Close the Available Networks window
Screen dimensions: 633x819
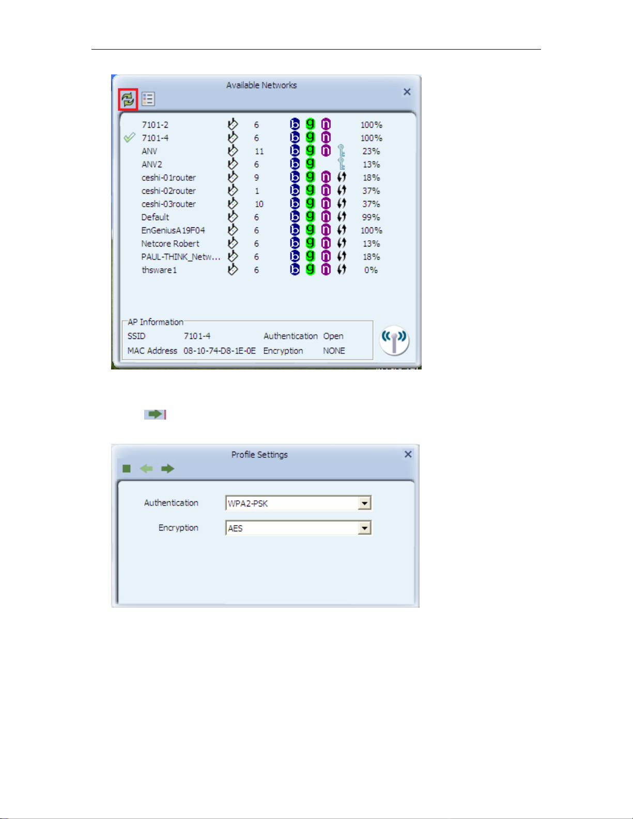[x=407, y=92]
